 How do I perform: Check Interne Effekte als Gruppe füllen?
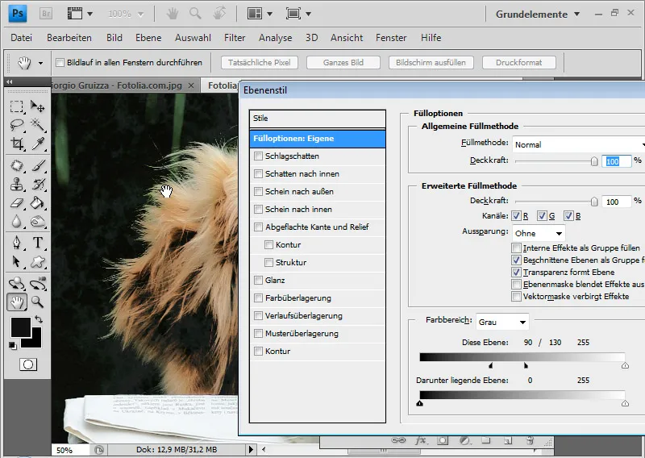click(516, 248)
